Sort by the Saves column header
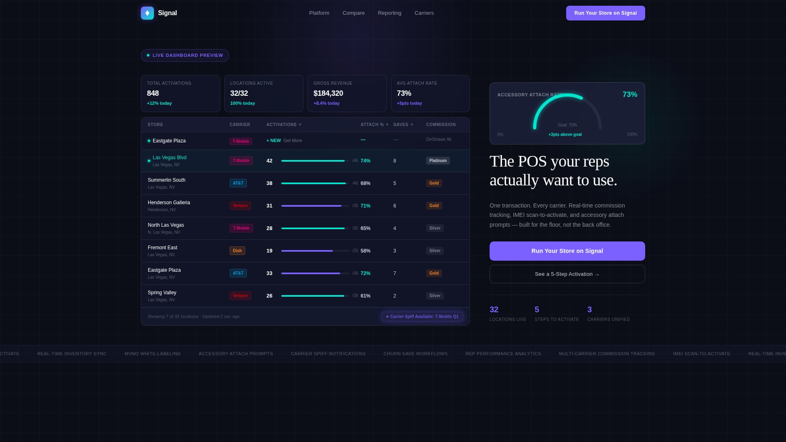Image resolution: width=786 pixels, height=442 pixels. 403,124
